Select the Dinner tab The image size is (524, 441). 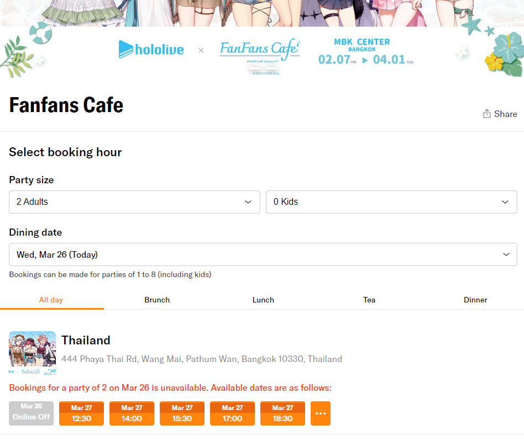pos(475,300)
